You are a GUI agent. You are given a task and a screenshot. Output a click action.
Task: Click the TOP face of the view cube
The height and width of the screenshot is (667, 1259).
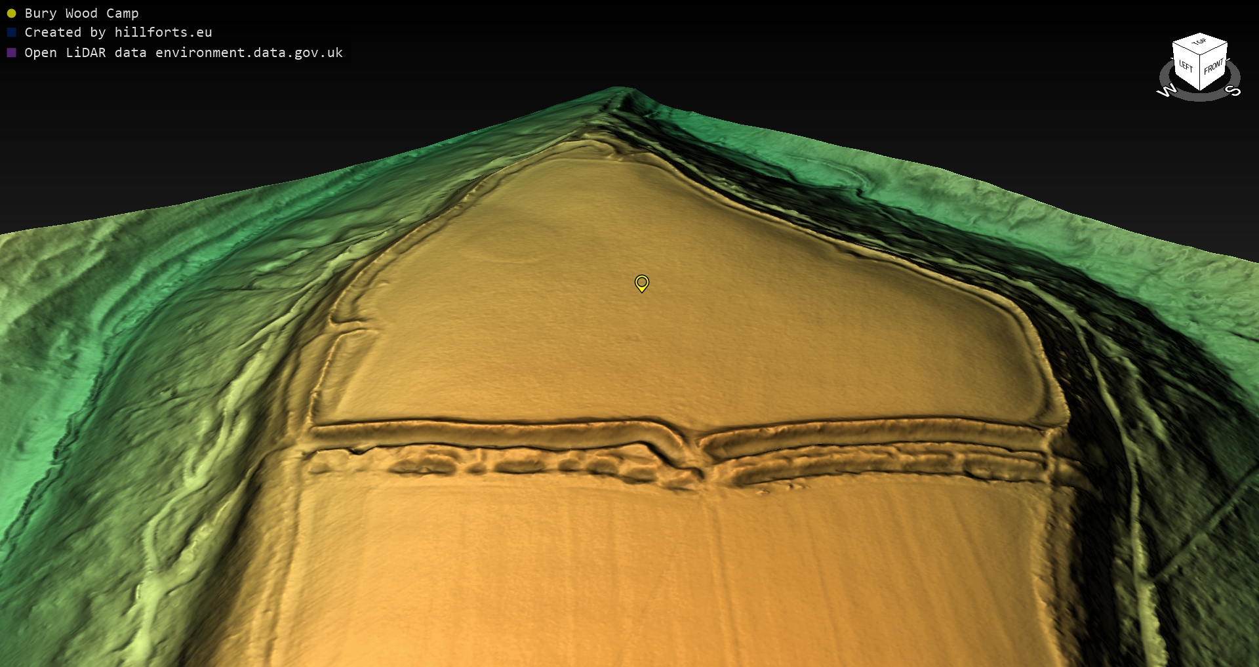(x=1199, y=43)
